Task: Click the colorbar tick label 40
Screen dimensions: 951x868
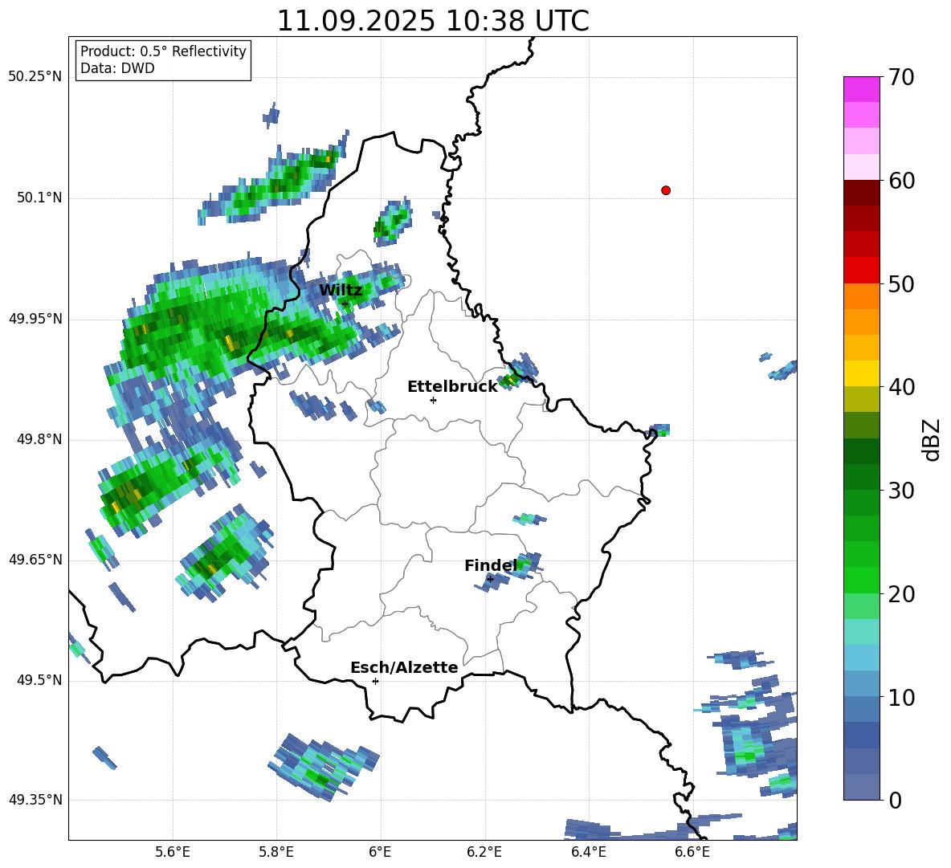Action: [x=900, y=387]
